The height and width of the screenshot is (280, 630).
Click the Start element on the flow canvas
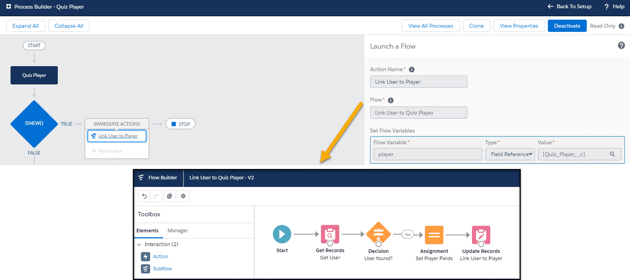[x=282, y=234]
